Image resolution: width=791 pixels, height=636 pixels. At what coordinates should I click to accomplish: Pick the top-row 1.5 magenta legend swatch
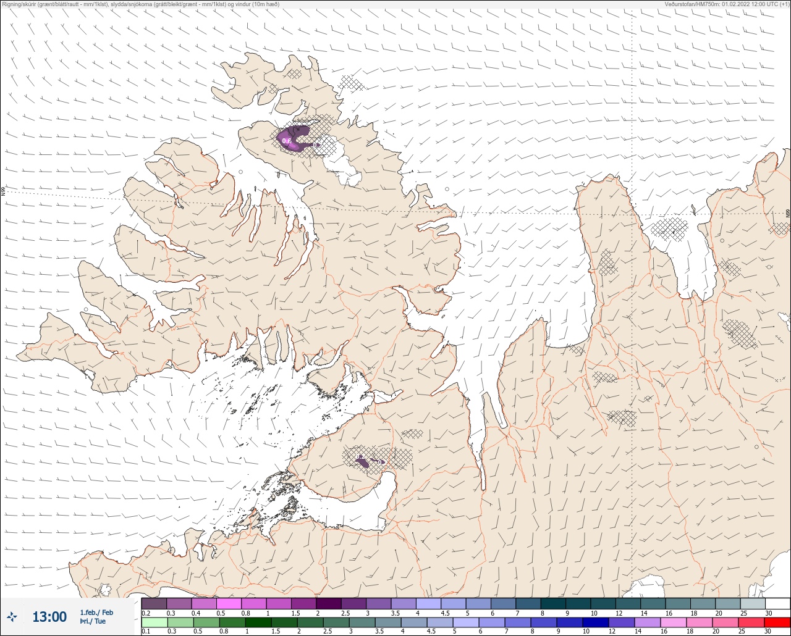(303, 604)
